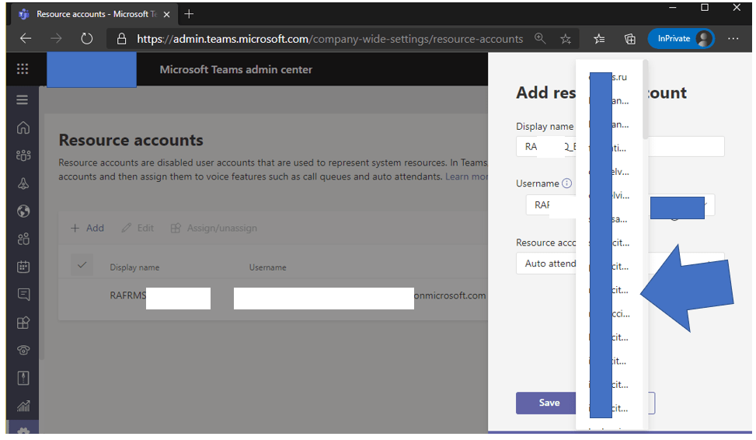Open the Teams section in sidebar
The width and height of the screenshot is (756, 440).
tap(23, 155)
